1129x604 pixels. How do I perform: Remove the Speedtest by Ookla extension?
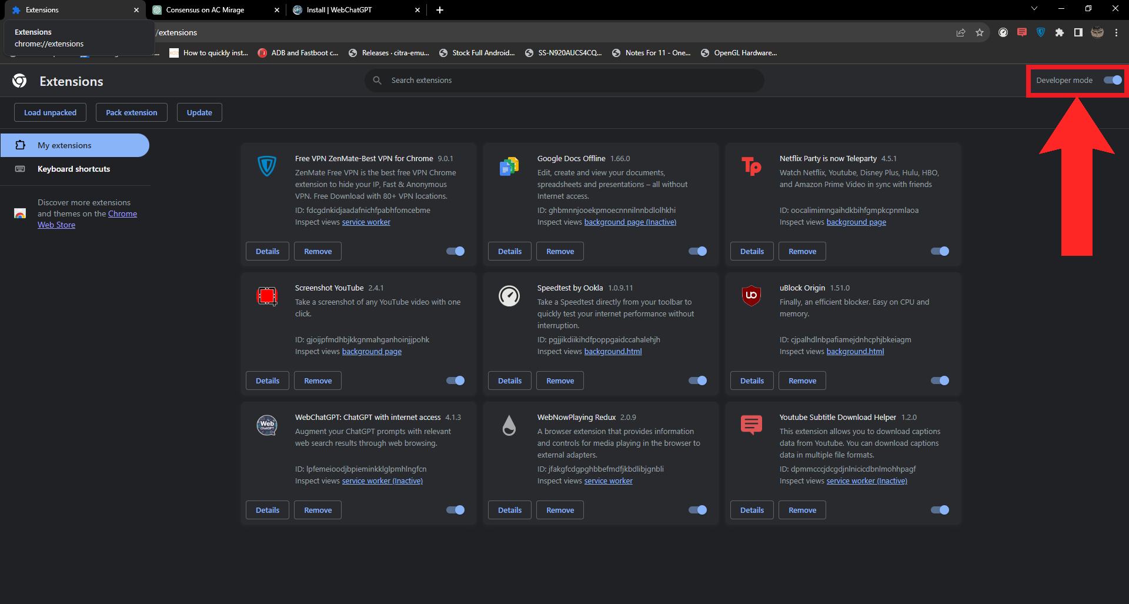click(560, 381)
